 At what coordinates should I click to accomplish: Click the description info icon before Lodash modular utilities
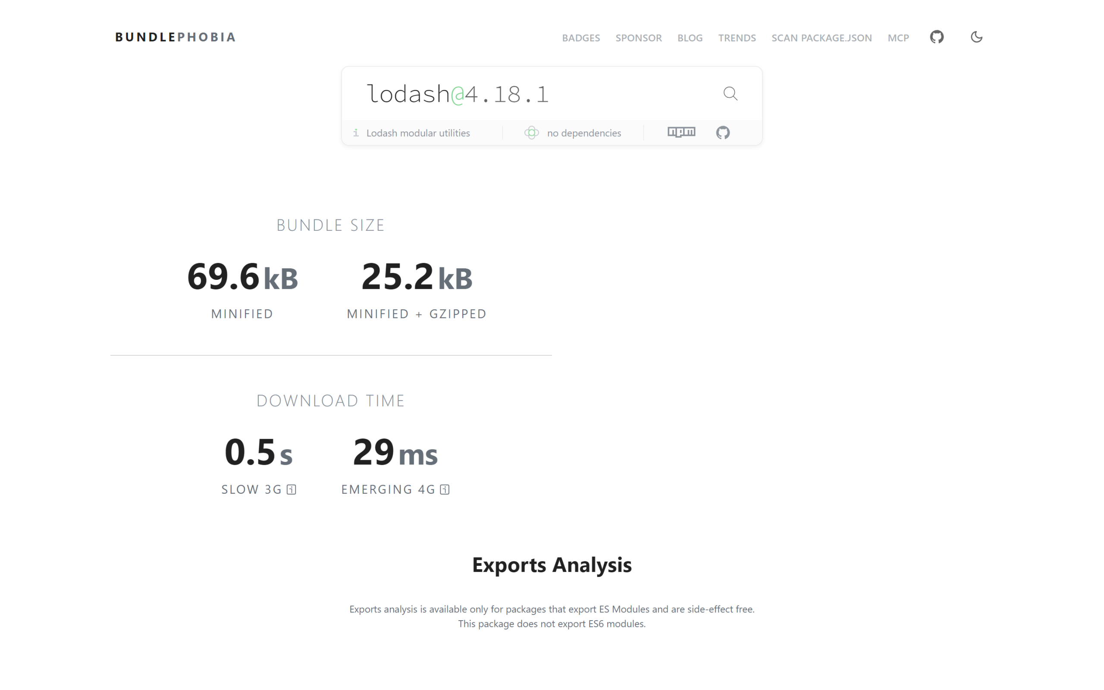356,133
